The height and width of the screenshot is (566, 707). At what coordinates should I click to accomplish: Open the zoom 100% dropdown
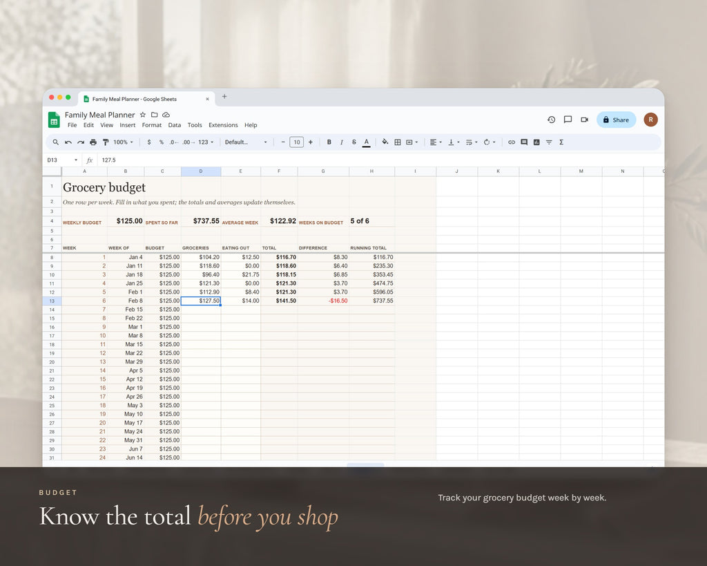point(123,142)
